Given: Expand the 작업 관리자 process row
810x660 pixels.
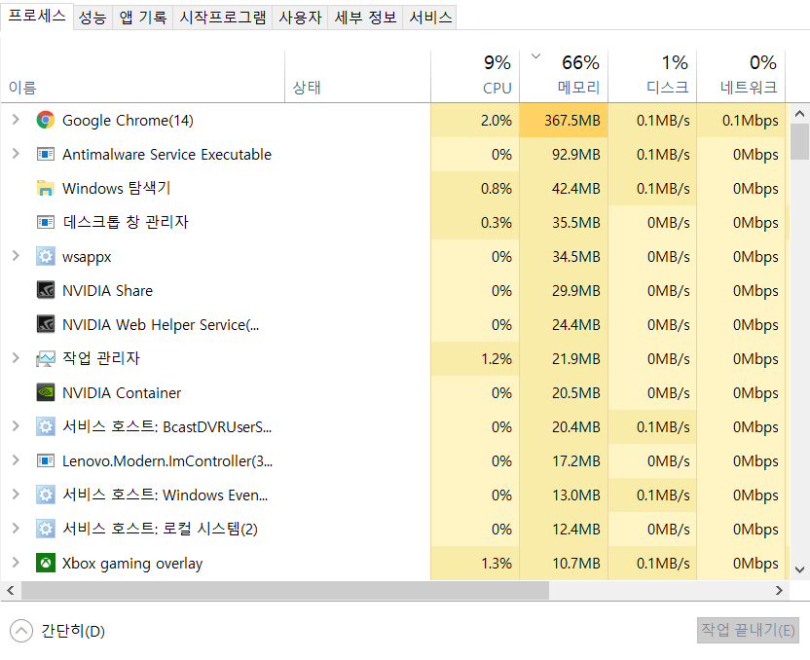Looking at the screenshot, I should (x=16, y=358).
